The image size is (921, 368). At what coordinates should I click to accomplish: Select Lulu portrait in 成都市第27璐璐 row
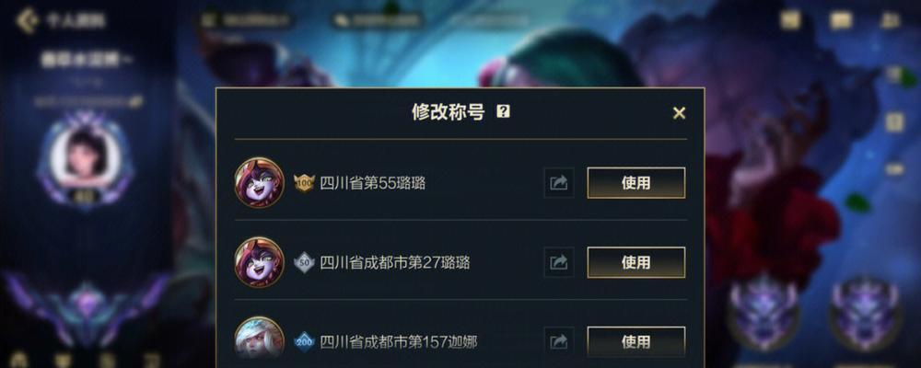pos(259,262)
